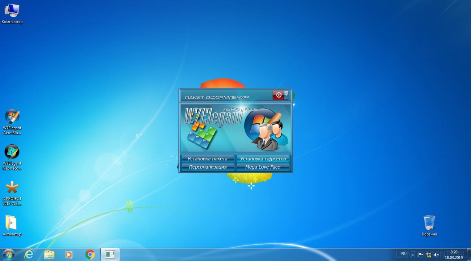
Task: Open the Компьютер desktop icon
Action: click(x=12, y=13)
